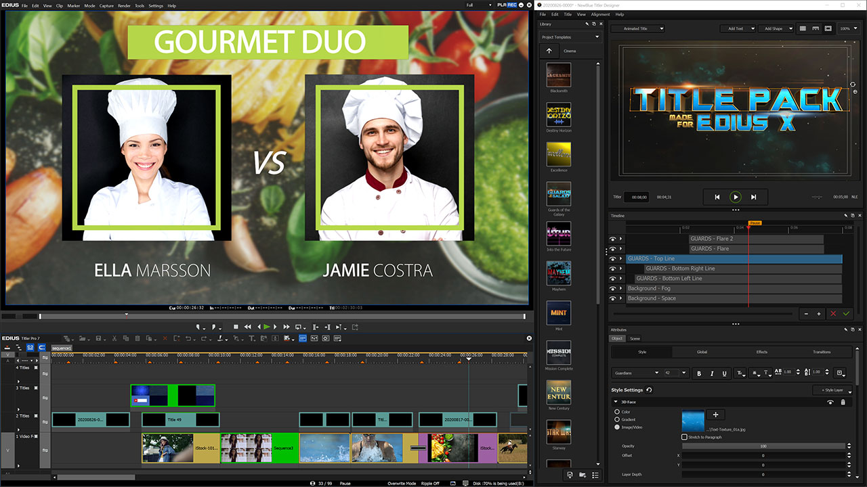Switch to the Effects tab
This screenshot has height=487, width=867.
click(761, 352)
